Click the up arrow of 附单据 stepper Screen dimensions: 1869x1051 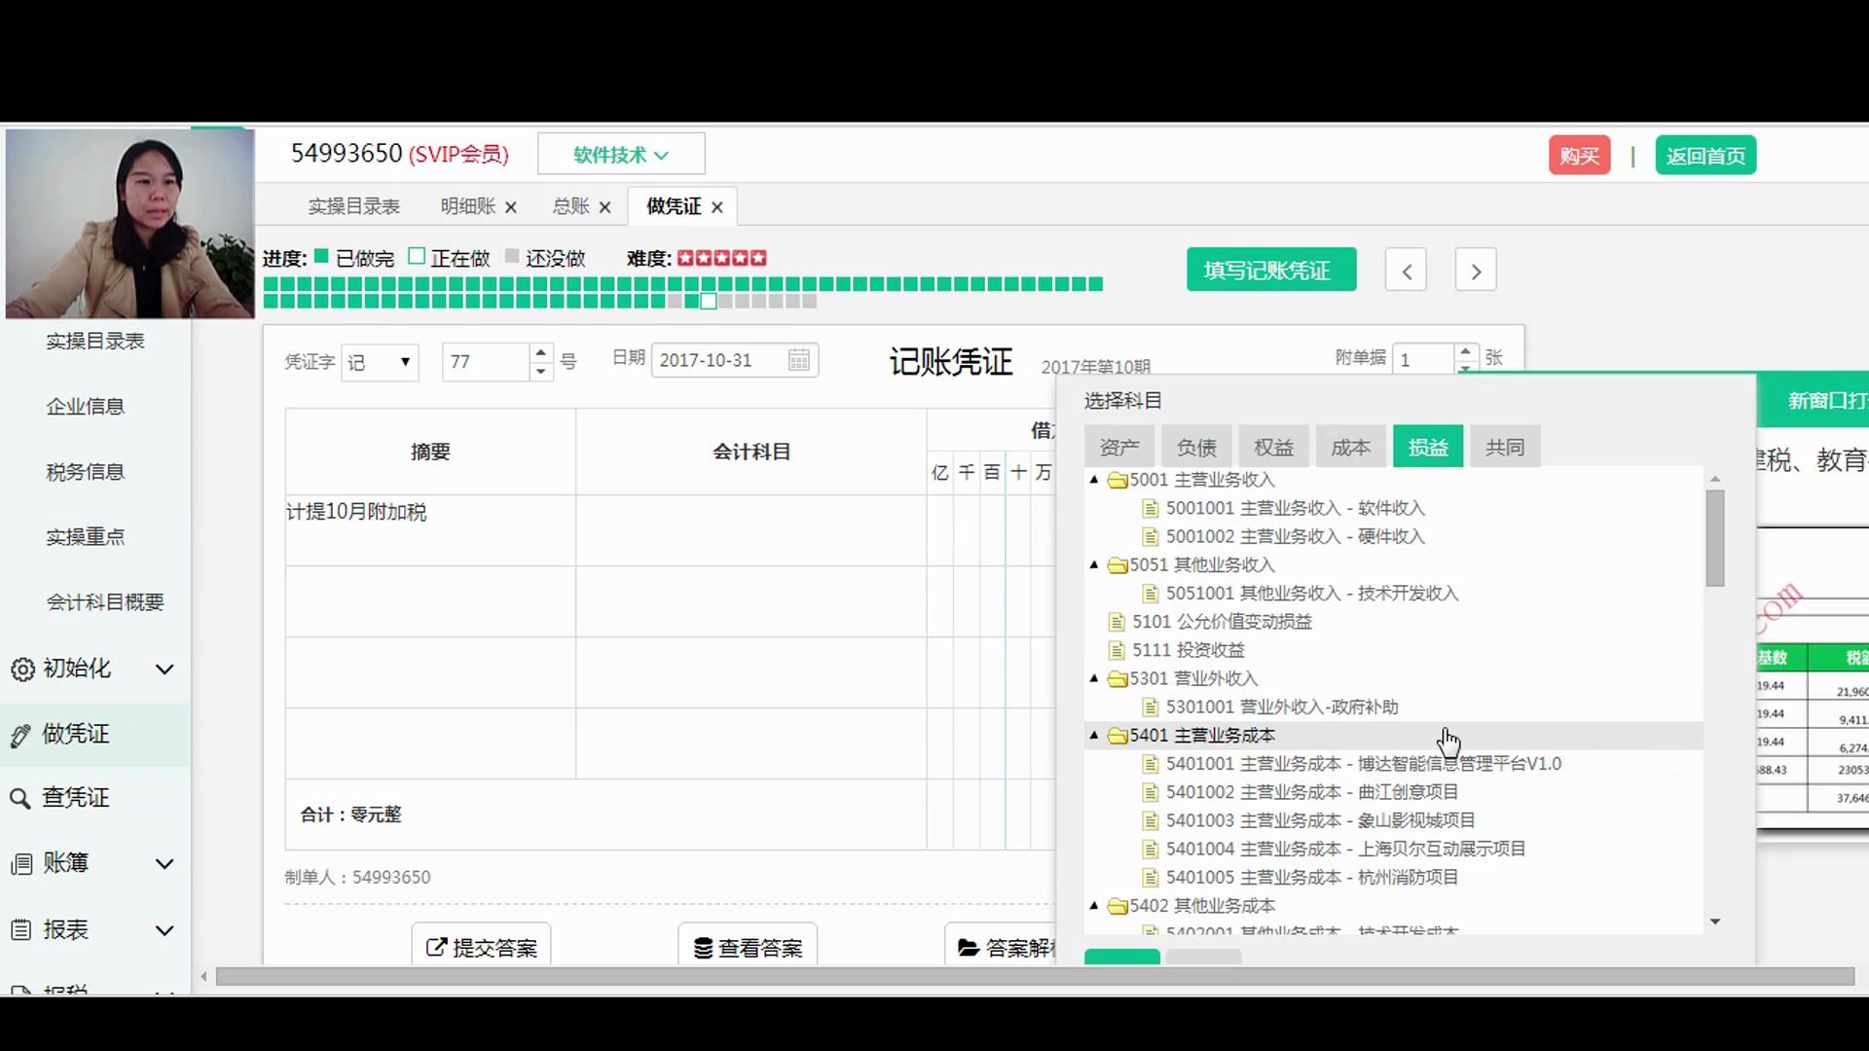click(1467, 351)
